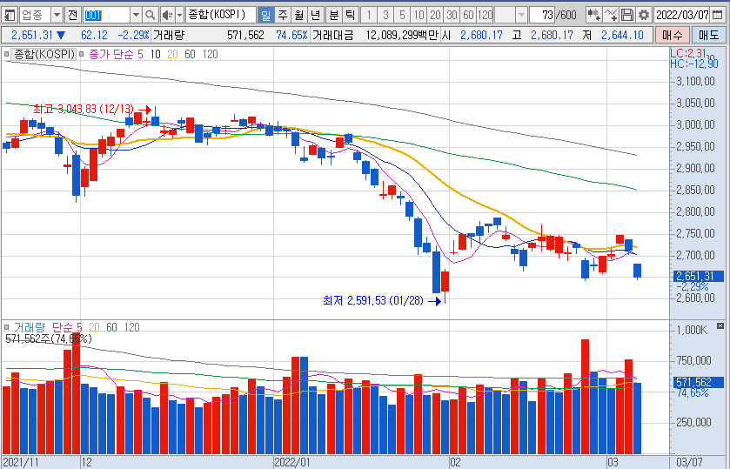Click the 매수 buy button
The width and height of the screenshot is (730, 469).
[672, 35]
